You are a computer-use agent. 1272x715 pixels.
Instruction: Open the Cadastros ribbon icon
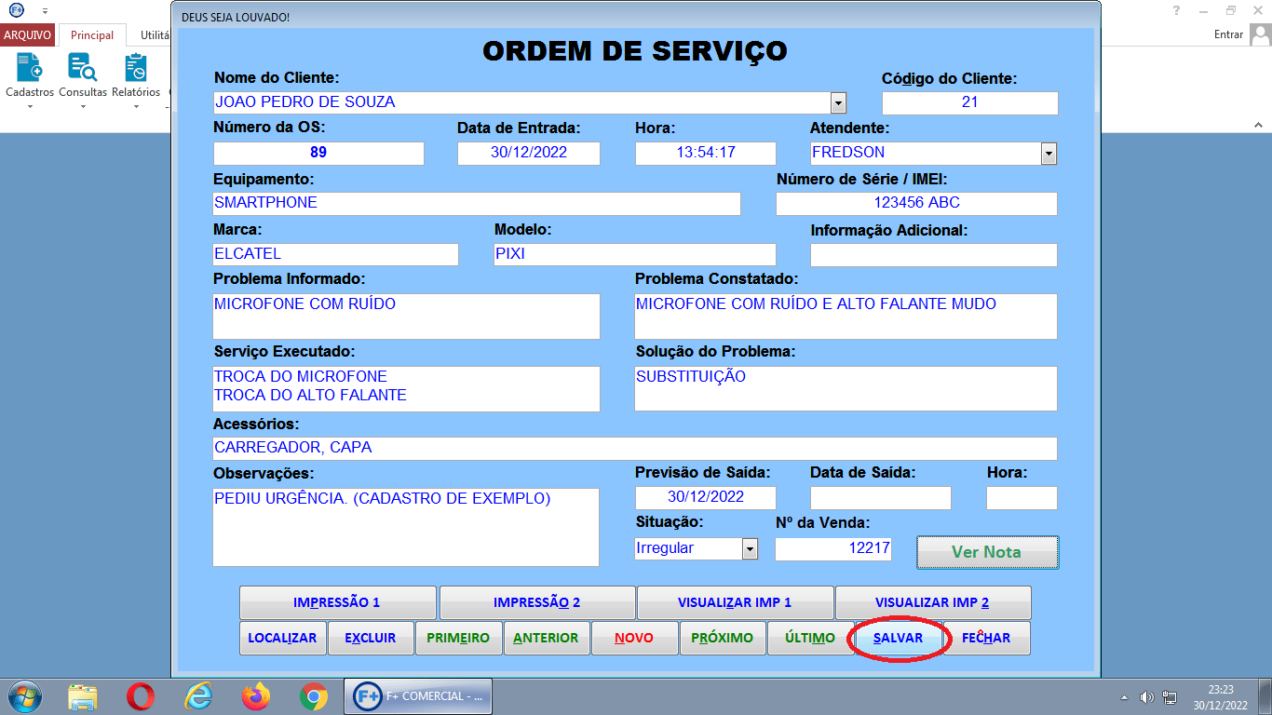[29, 68]
